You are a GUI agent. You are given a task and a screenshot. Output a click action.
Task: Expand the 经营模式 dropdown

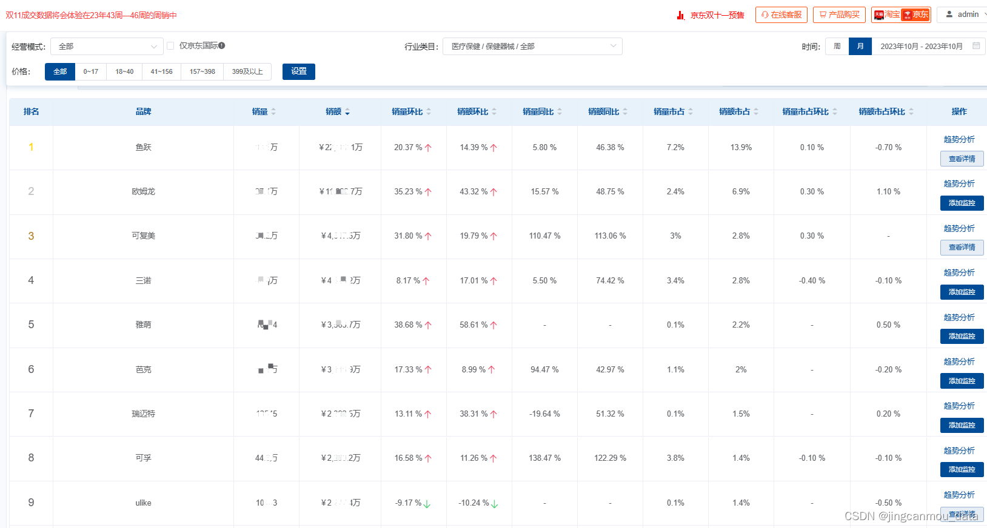pos(107,47)
